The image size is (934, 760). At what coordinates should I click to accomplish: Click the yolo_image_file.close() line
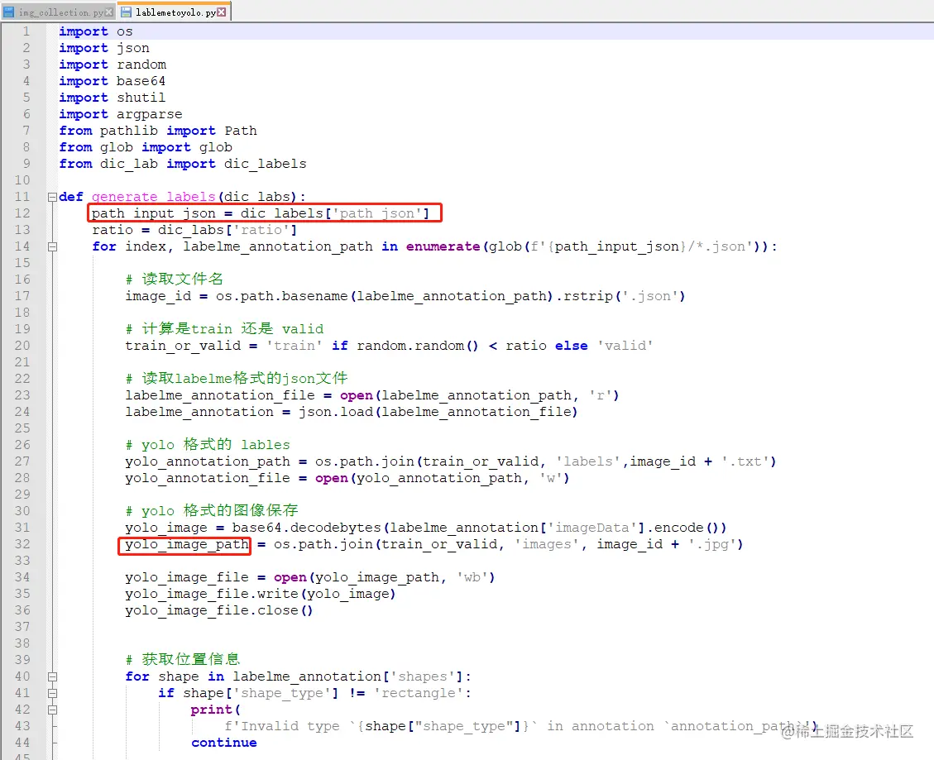tap(219, 610)
